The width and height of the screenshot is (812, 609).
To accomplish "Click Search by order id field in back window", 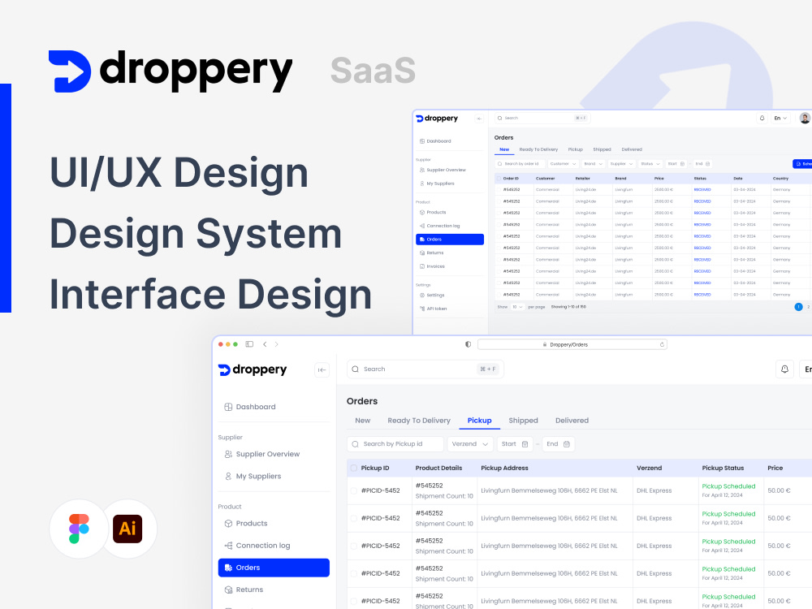I will tap(520, 164).
